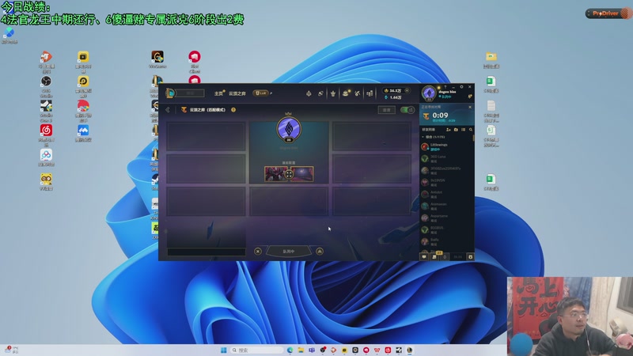Click the 0:09 queue timer

pos(440,116)
